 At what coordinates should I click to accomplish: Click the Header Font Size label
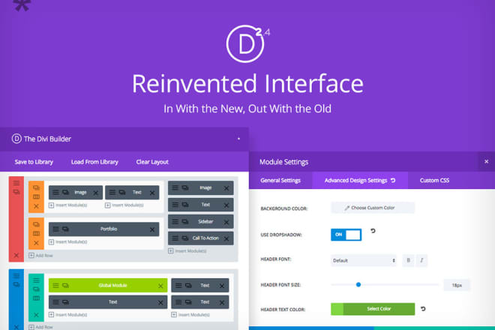point(280,285)
